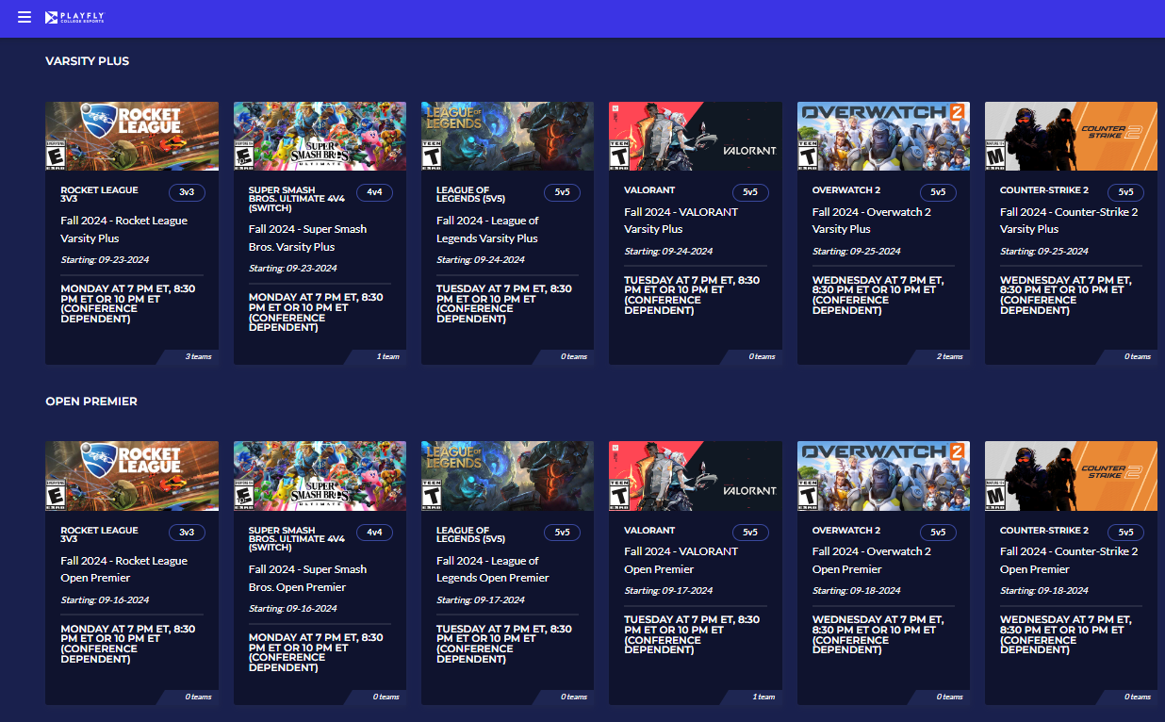Image resolution: width=1165 pixels, height=722 pixels.
Task: Click 5v5 badge on Overwatch 2 Varsity Plus
Action: coord(938,192)
